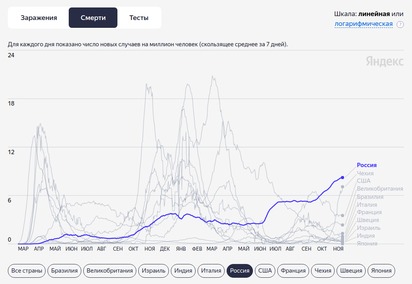Select the Смерти tab
The height and width of the screenshot is (284, 412).
pos(93,18)
